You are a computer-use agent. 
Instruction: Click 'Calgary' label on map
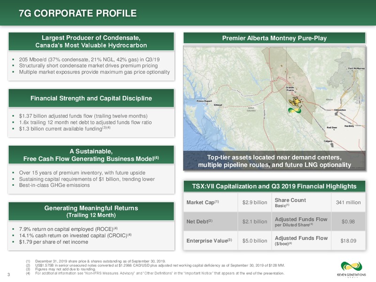328,141
